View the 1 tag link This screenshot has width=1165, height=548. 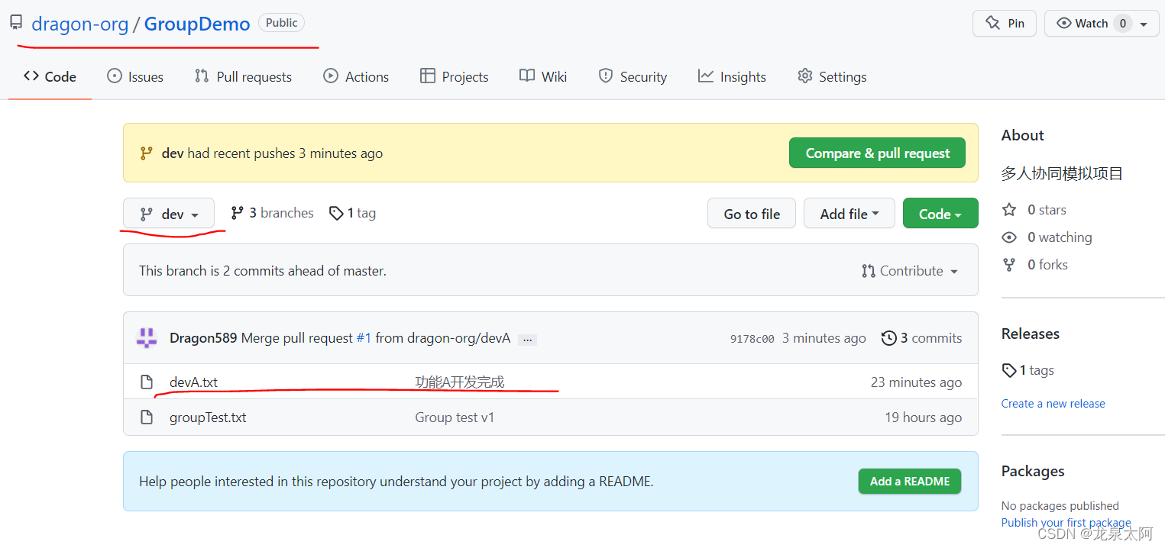point(353,213)
